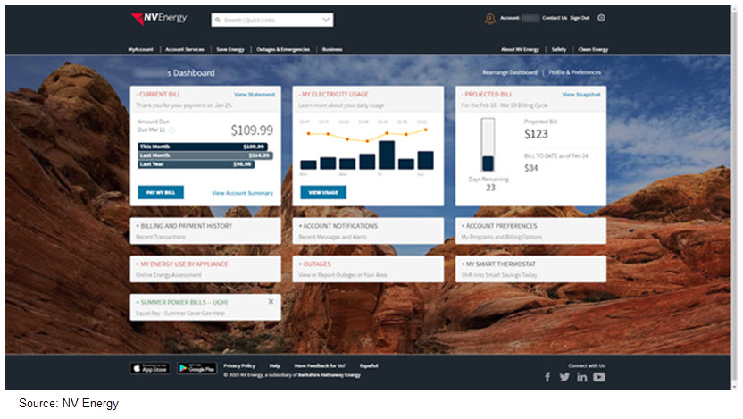
Task: Expand the Outages panel
Action: coord(368,269)
